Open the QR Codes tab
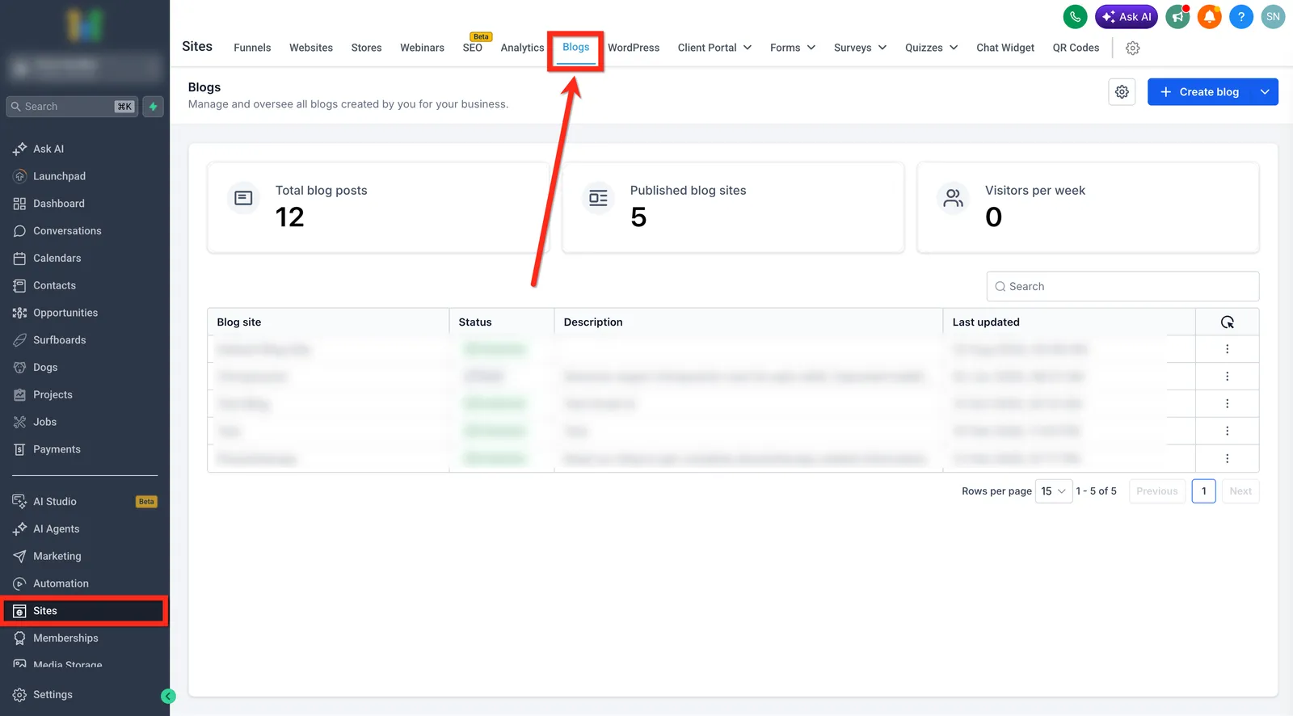This screenshot has height=716, width=1293. pos(1076,48)
